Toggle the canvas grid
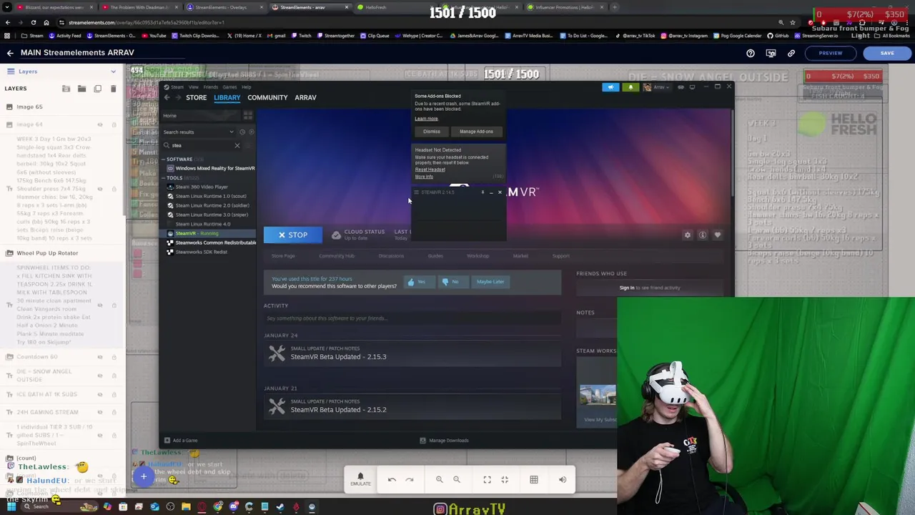Image resolution: width=915 pixels, height=515 pixels. (x=533, y=480)
